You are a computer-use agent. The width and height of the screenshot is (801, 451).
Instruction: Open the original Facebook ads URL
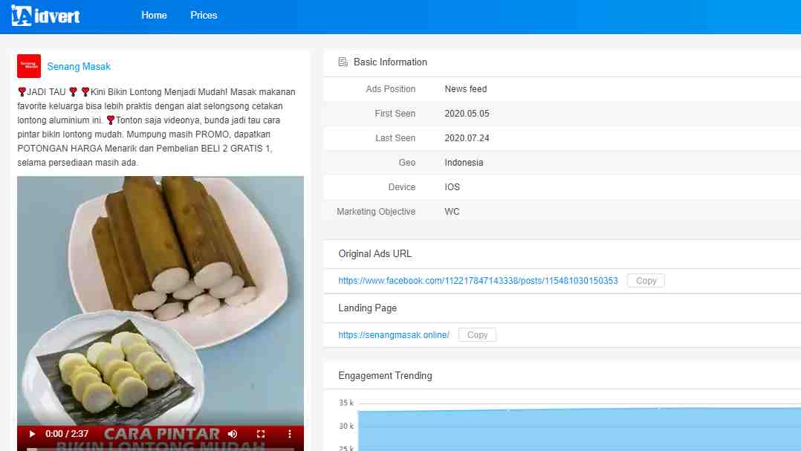(478, 280)
